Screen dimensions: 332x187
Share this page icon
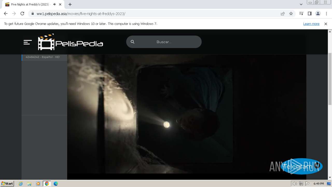283,14
